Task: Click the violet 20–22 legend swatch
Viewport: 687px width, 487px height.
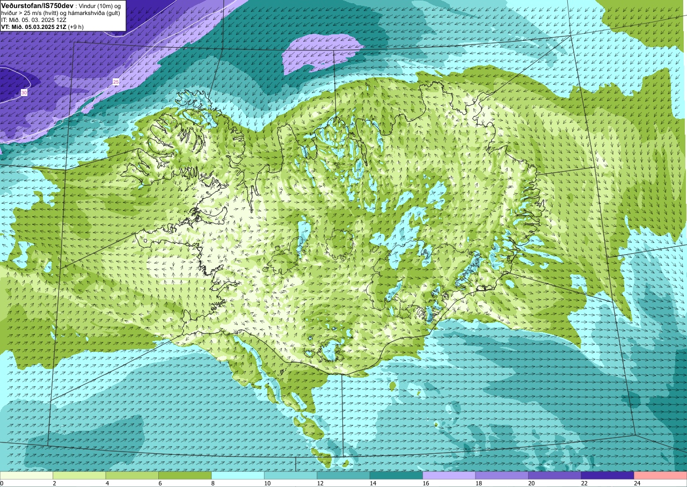Action: [x=555, y=475]
